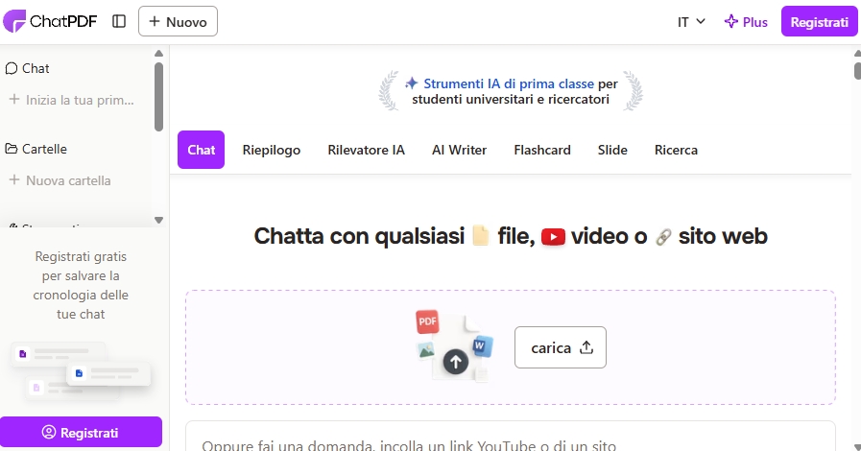Click the chat history preview illustration

point(81,371)
